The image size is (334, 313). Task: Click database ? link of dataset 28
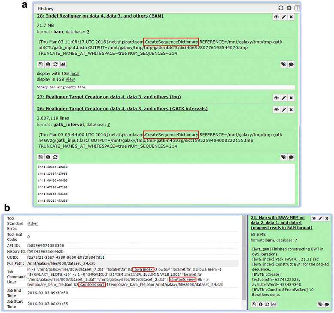pyautogui.click(x=88, y=32)
